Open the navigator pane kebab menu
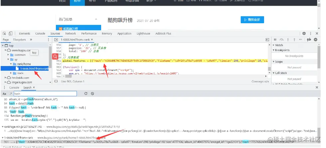The width and height of the screenshot is (326, 148). point(49,39)
